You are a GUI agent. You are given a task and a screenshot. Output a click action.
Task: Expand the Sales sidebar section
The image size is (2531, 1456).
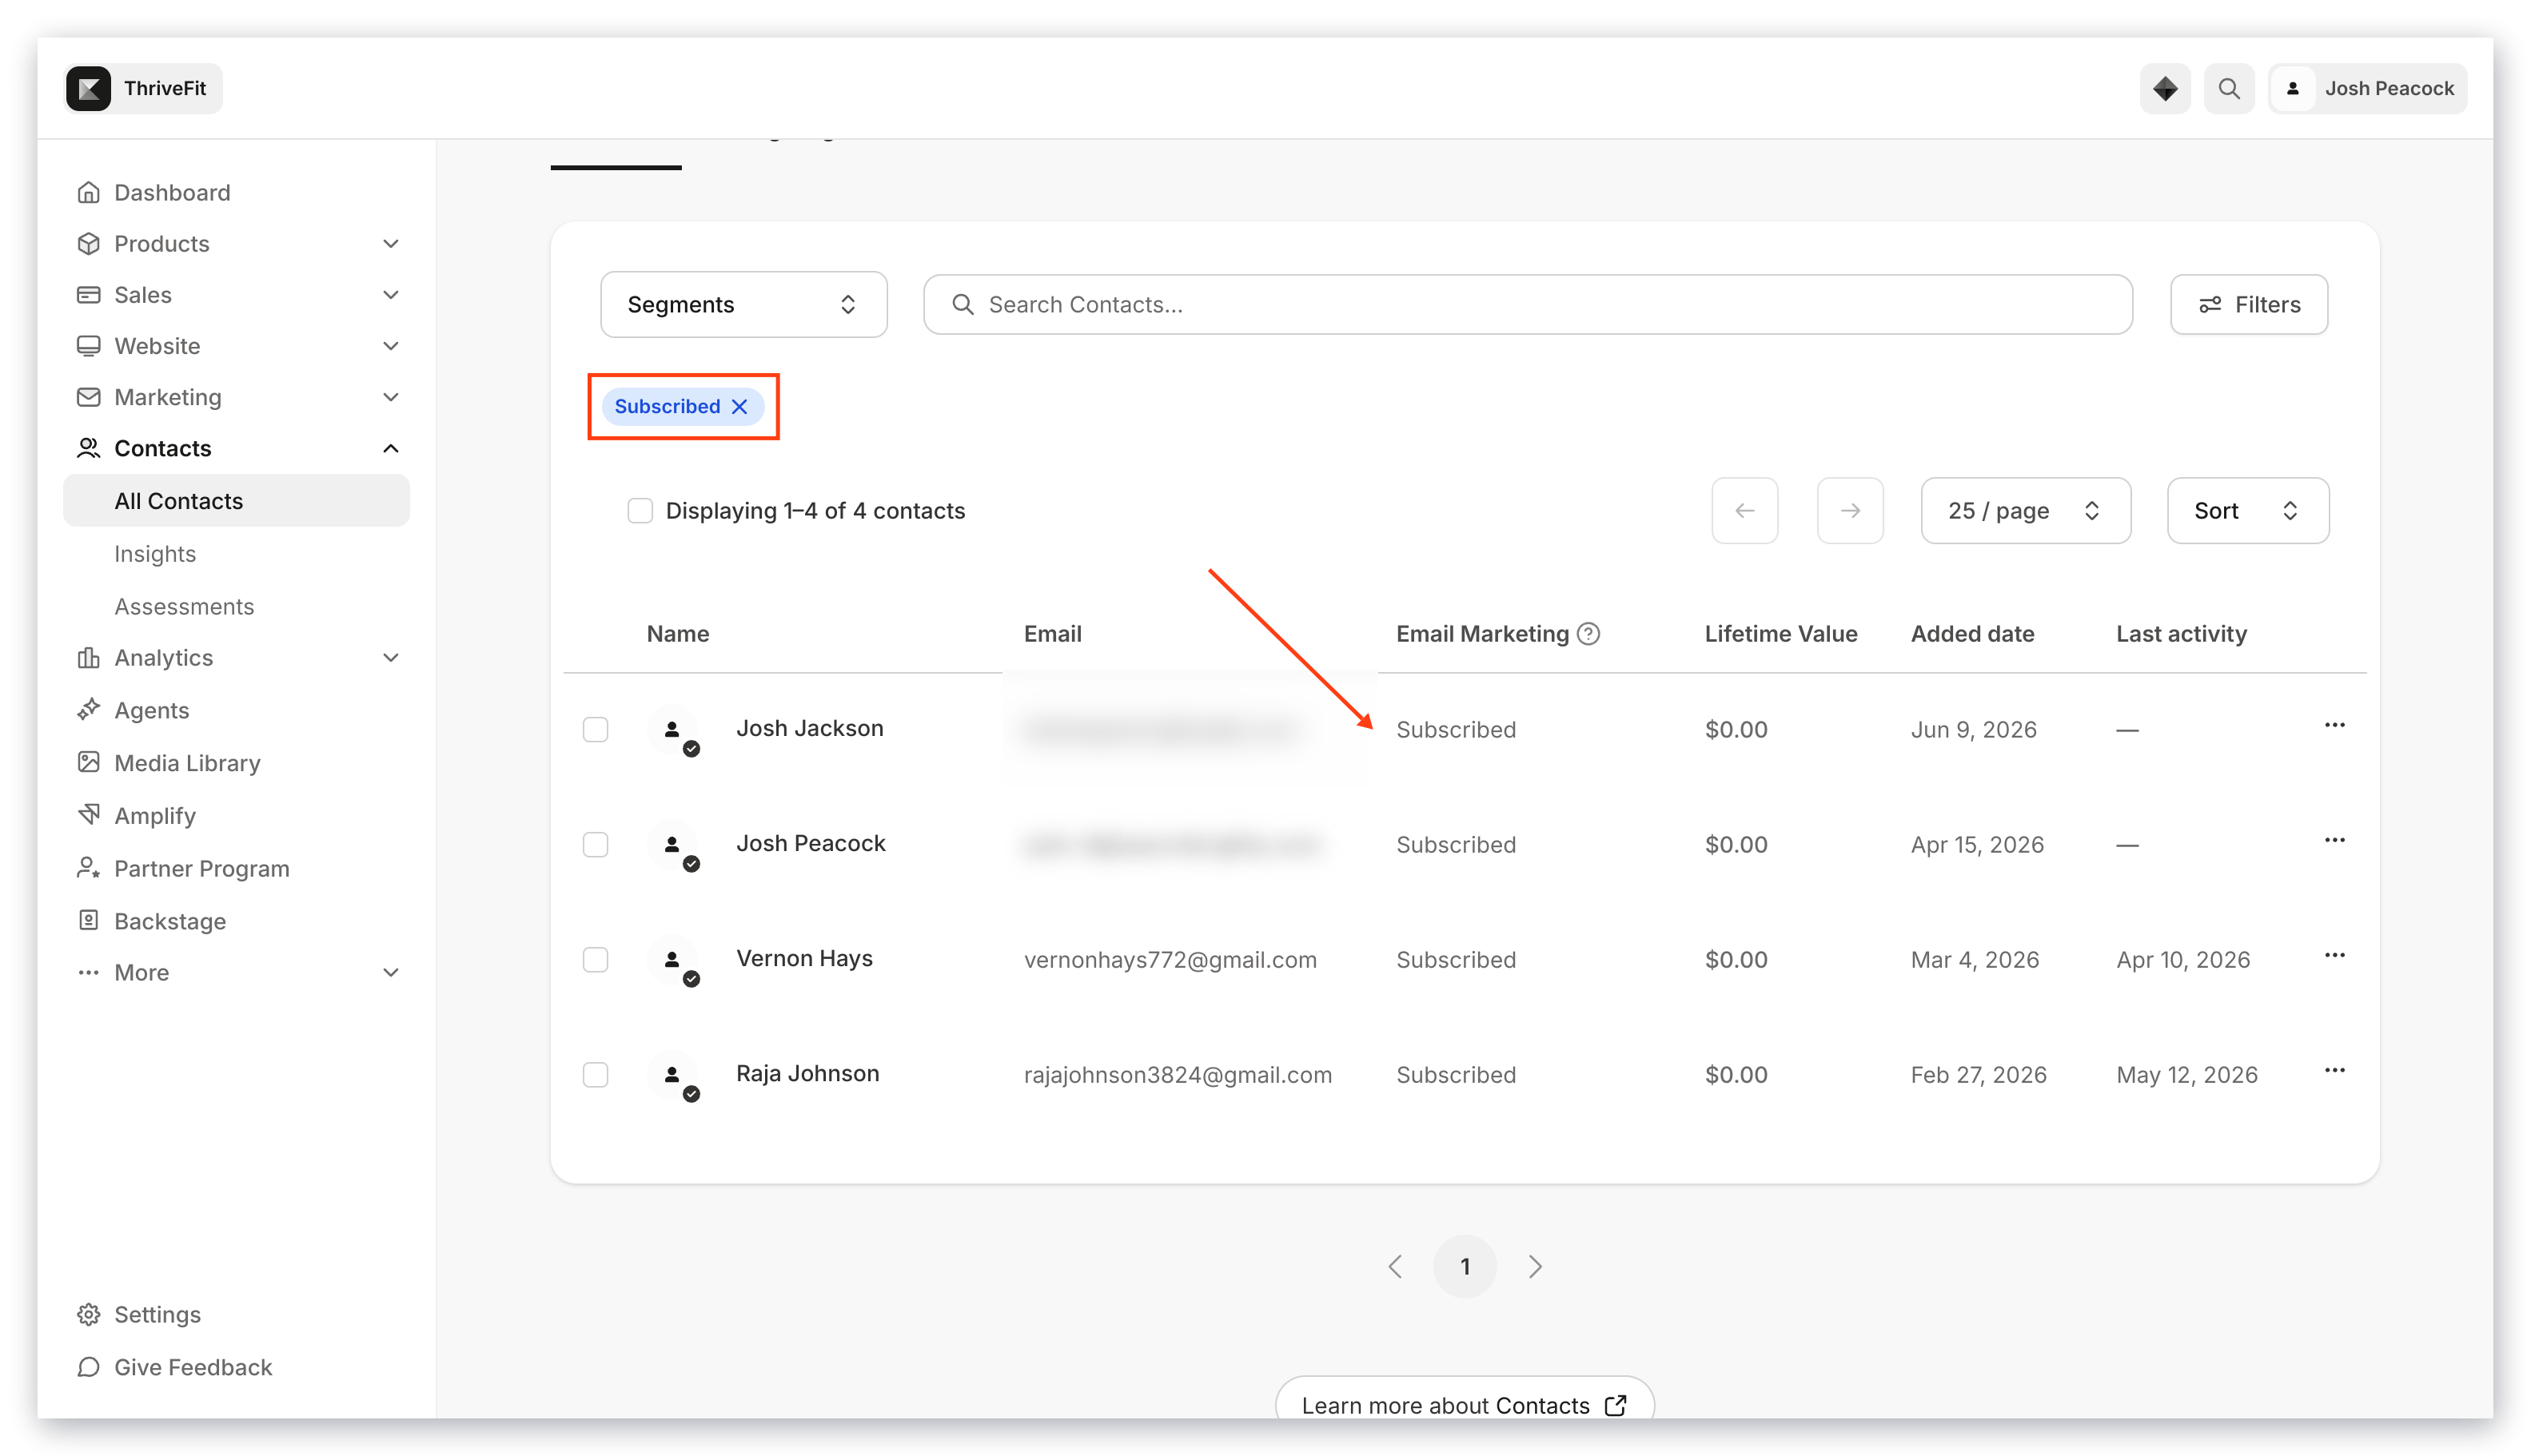[x=390, y=294]
